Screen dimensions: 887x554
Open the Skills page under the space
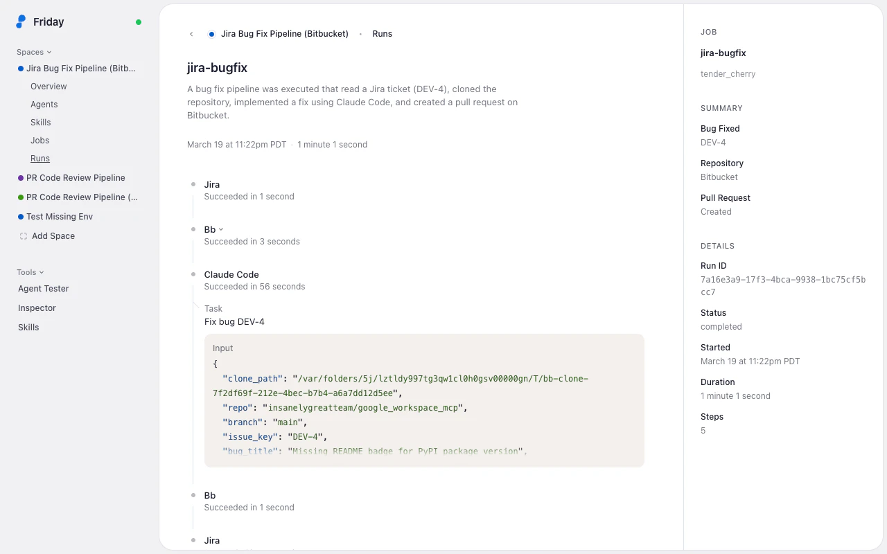click(x=41, y=123)
